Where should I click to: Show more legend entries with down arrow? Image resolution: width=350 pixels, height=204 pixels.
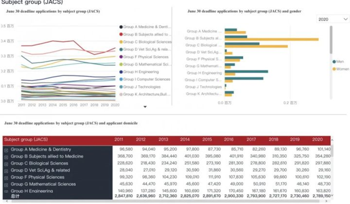(x=145, y=107)
